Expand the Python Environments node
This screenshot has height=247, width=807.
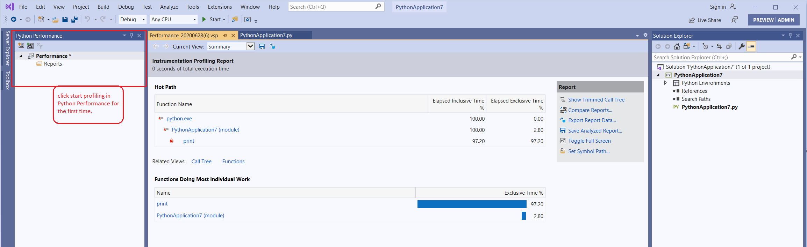point(665,83)
